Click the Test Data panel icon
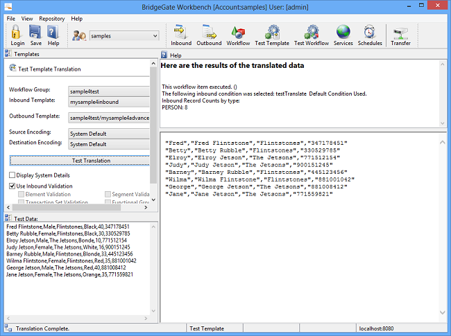Image resolution: width=451 pixels, height=336 pixels. click(8, 218)
